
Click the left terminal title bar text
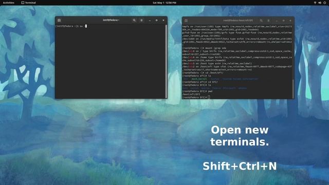(111, 20)
